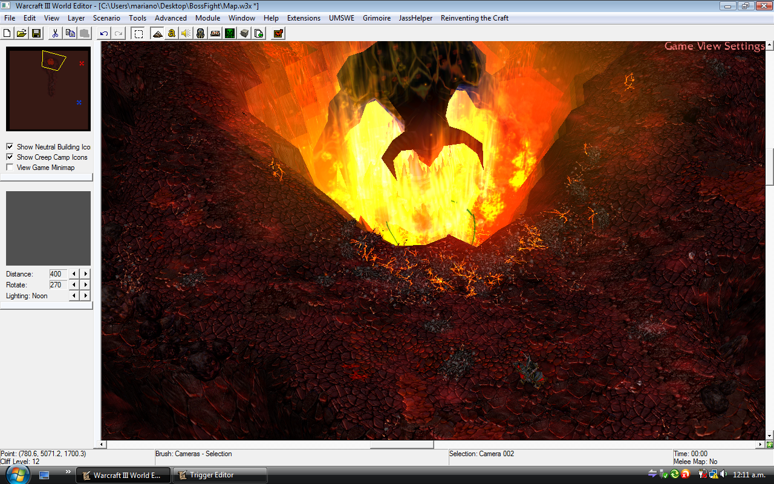Open the Trigger Editor 'a' icon

[172, 33]
